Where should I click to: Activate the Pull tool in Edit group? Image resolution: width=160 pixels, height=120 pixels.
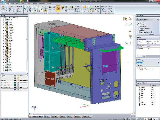coord(54,8)
